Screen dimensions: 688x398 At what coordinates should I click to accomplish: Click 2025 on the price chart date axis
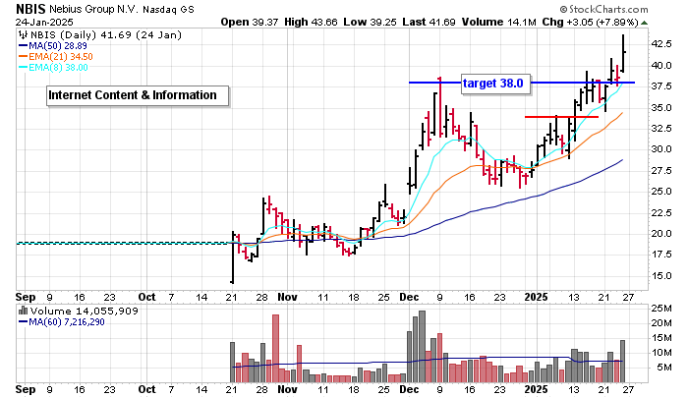click(x=537, y=297)
